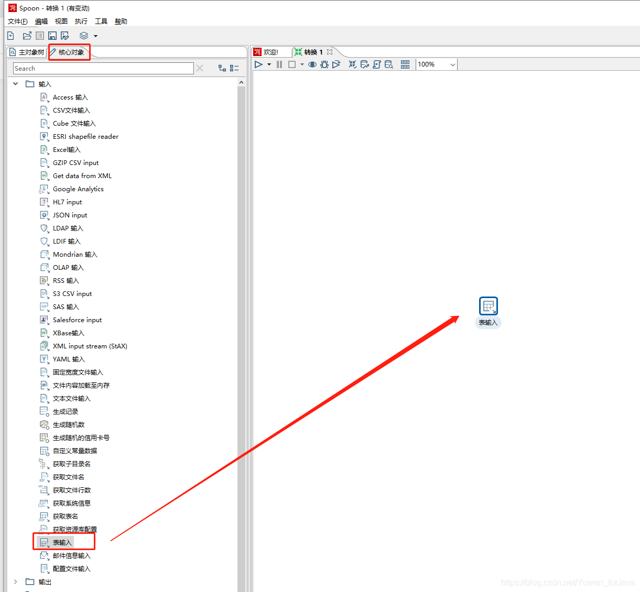Click the 表输入 step icon on canvas
This screenshot has width=640, height=592.
pyautogui.click(x=489, y=306)
